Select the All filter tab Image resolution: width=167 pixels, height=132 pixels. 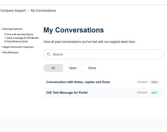point(53,68)
